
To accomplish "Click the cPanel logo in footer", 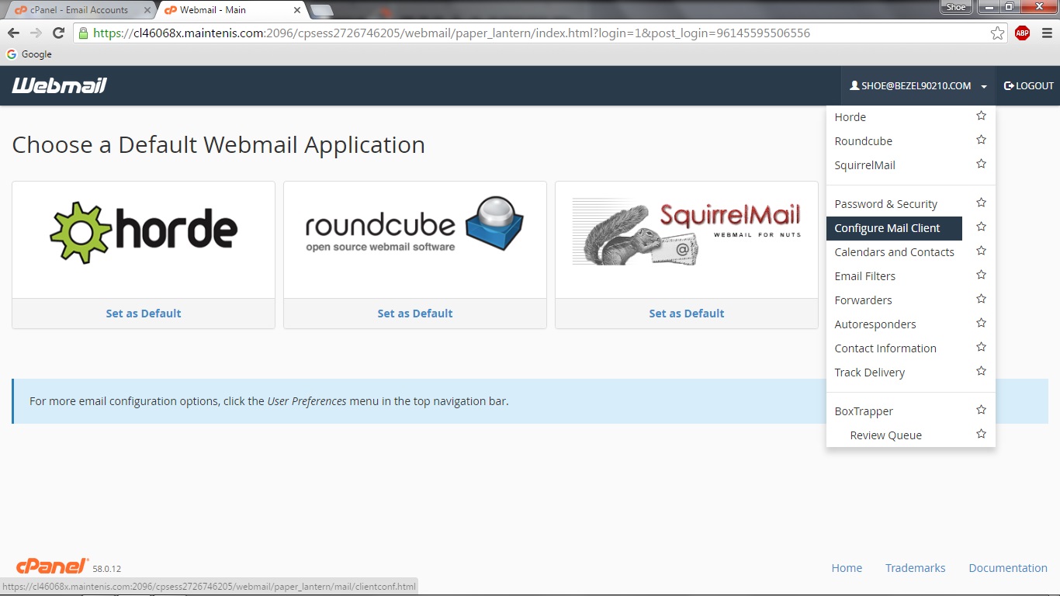I will [x=53, y=567].
